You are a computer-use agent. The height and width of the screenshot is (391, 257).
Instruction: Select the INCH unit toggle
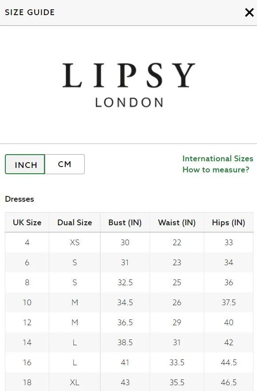click(x=25, y=164)
